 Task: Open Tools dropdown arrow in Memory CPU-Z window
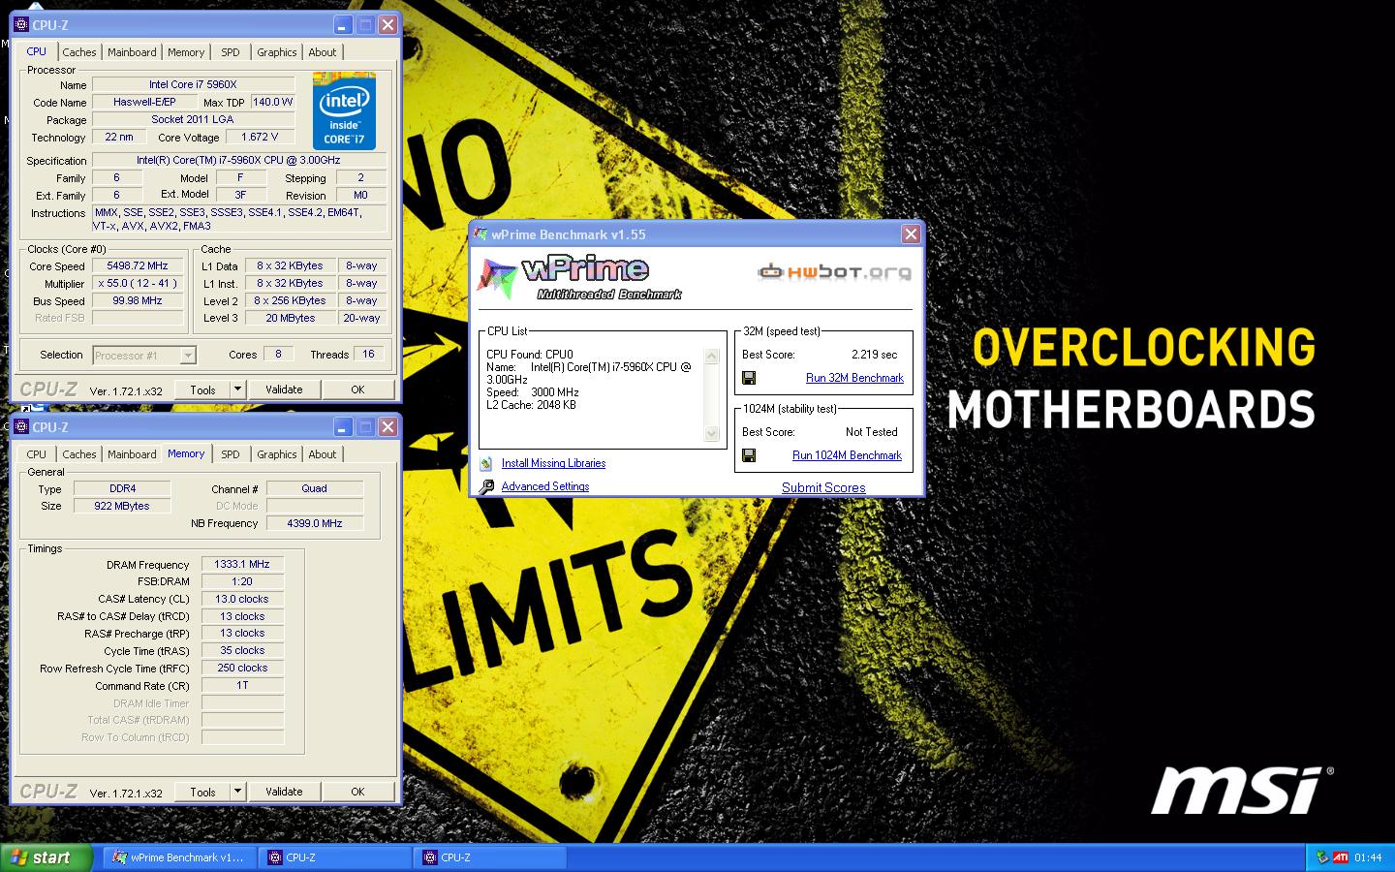[237, 792]
